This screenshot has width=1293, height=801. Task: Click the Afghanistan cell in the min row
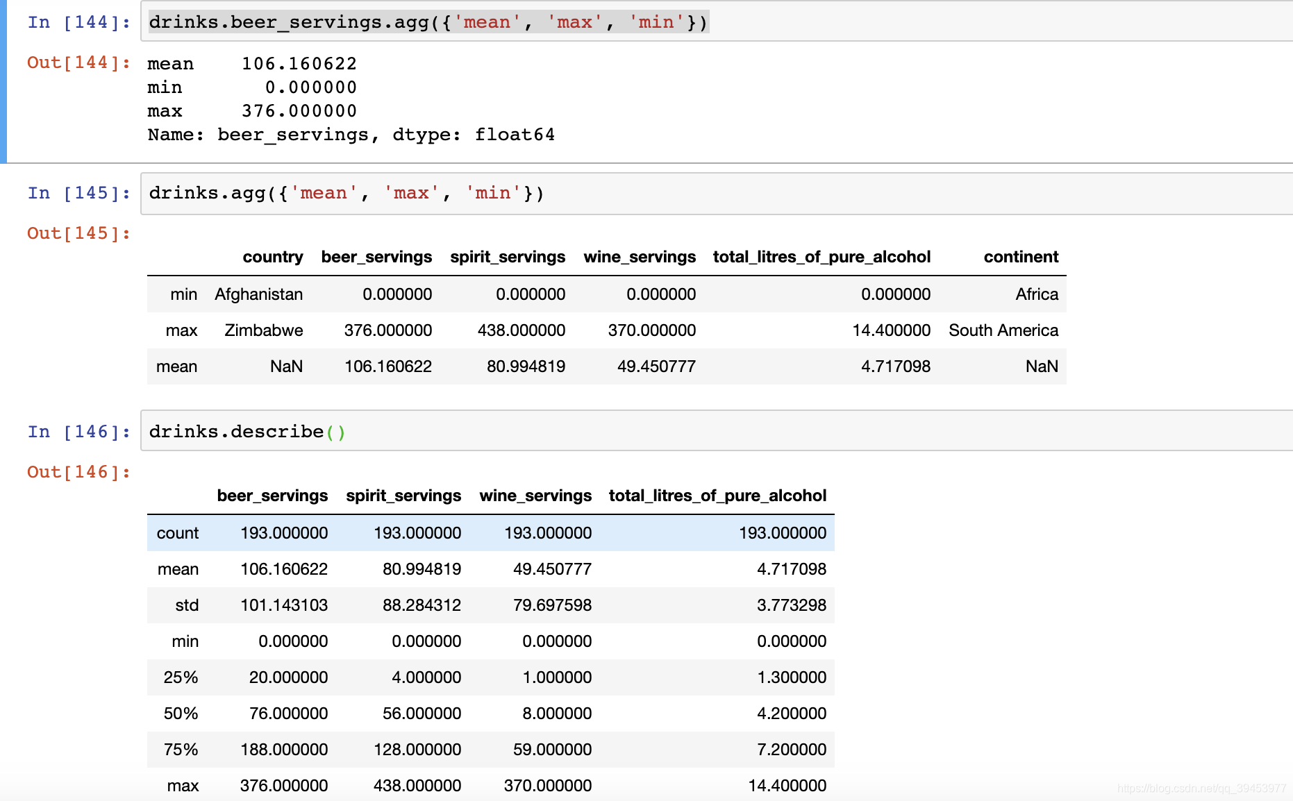pos(259,294)
